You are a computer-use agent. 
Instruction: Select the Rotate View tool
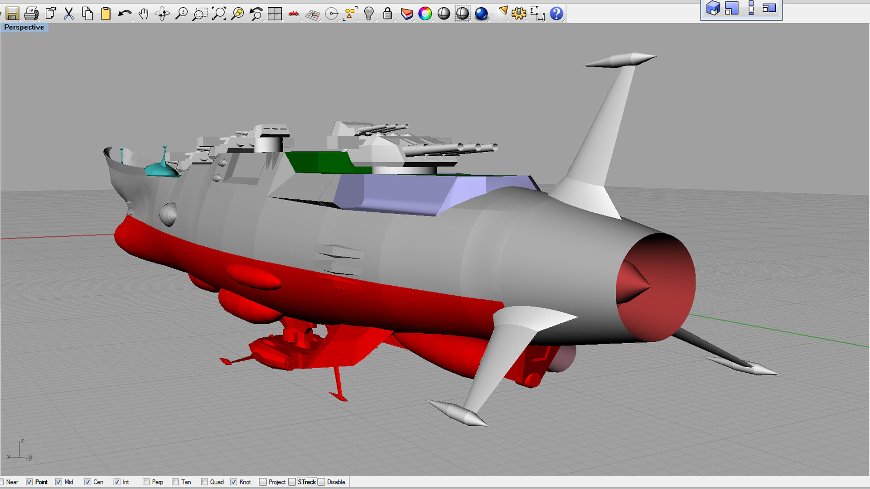click(x=162, y=14)
